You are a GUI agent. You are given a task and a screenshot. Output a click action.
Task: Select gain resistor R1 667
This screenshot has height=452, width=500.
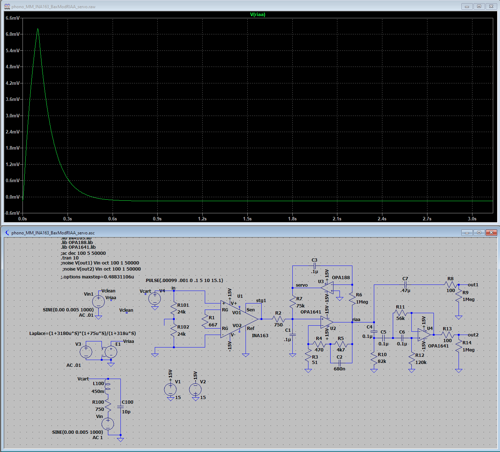tap(205, 321)
